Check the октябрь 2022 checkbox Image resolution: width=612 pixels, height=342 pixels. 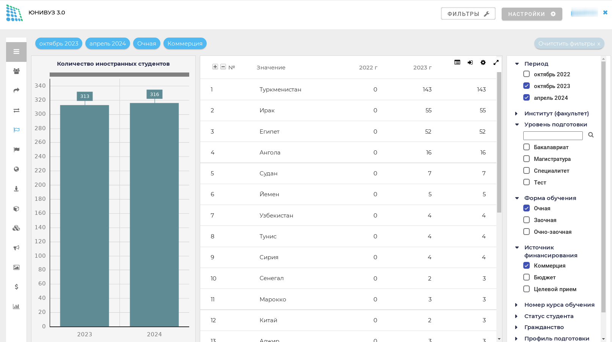click(x=527, y=74)
